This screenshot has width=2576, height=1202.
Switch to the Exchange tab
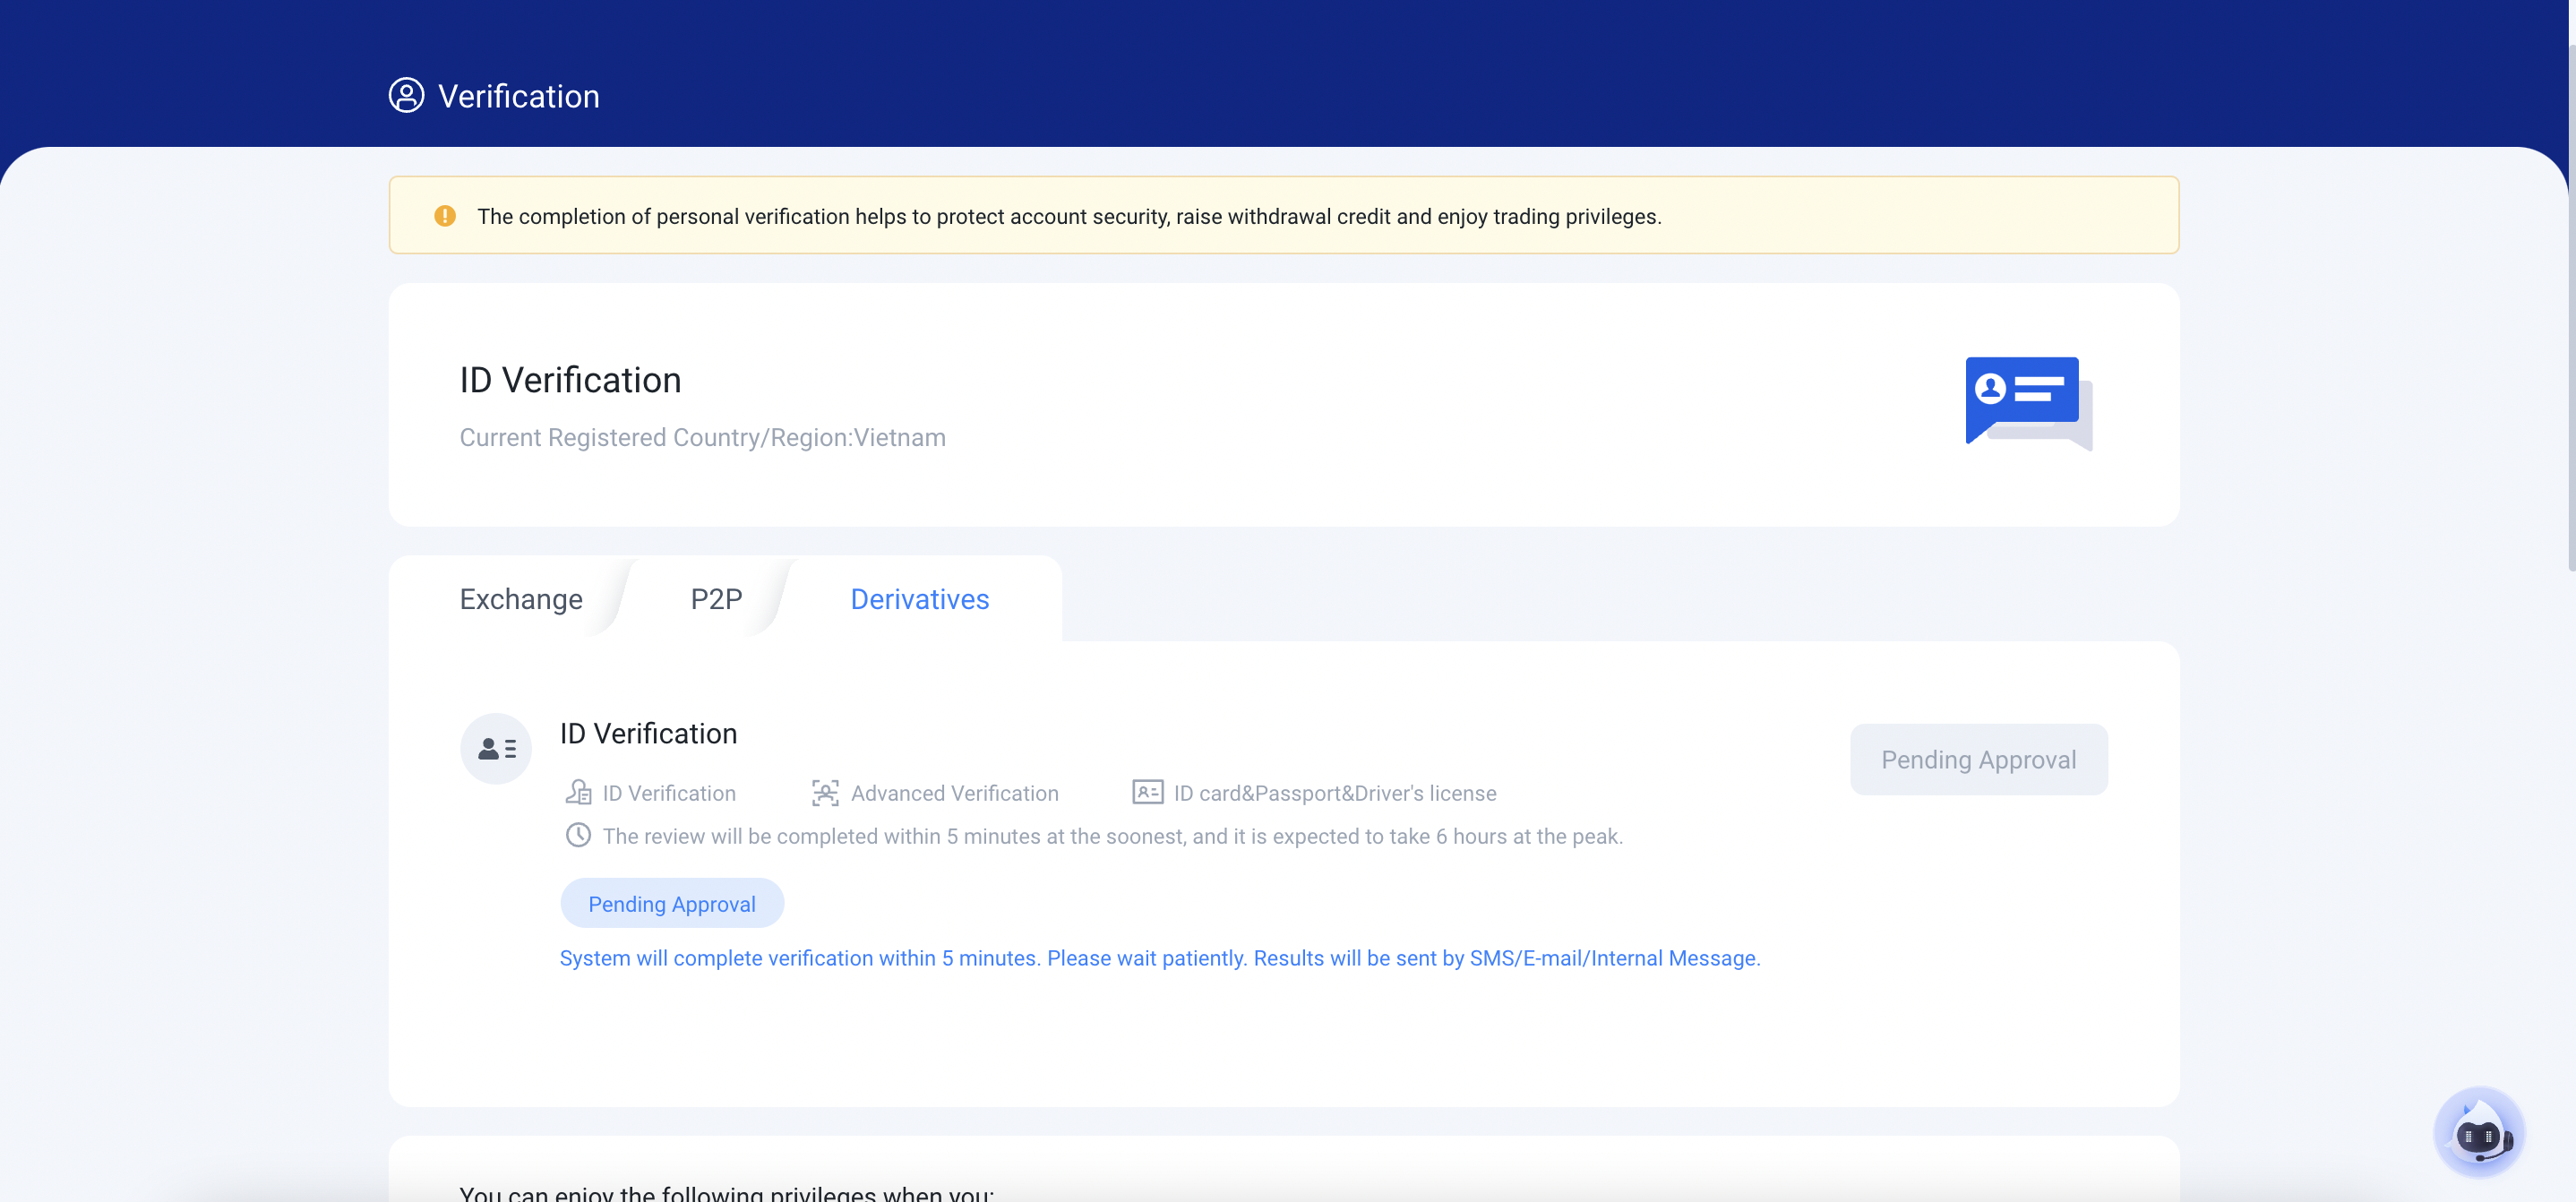tap(521, 599)
